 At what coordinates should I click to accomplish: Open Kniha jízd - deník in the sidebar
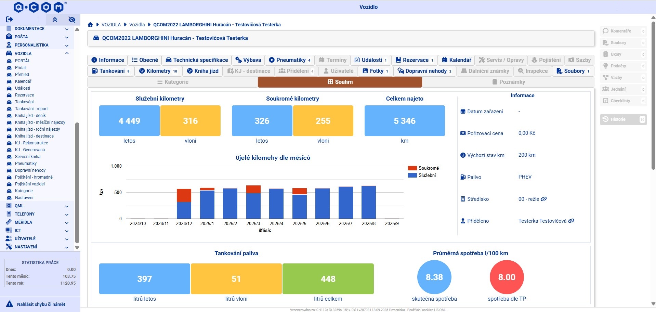pyautogui.click(x=30, y=116)
